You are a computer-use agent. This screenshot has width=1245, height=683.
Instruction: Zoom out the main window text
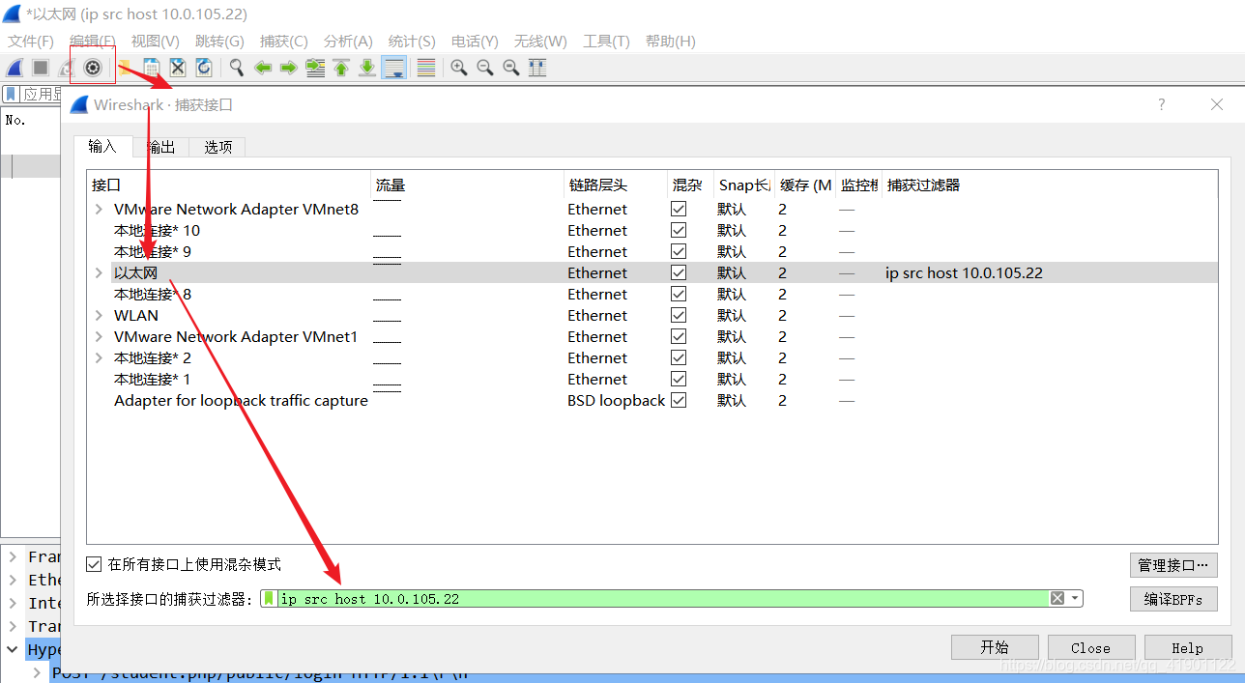[x=485, y=68]
